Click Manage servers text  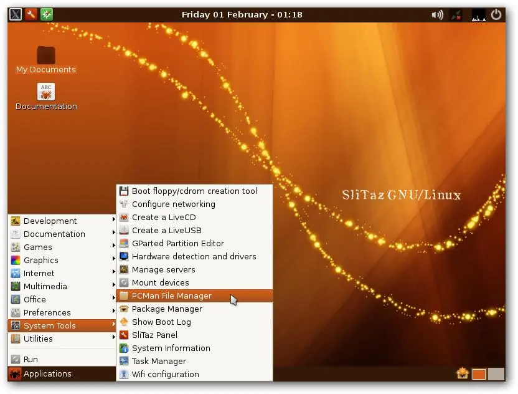164,270
